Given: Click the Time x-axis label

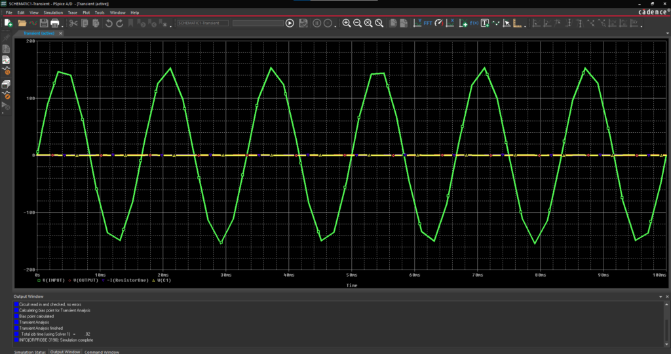Looking at the screenshot, I should [x=352, y=285].
